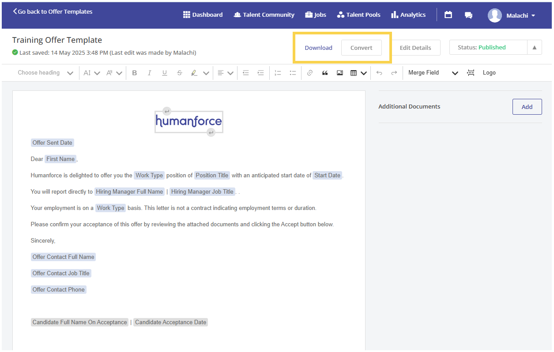This screenshot has width=554, height=352.
Task: Open the Choose heading dropdown
Action: pyautogui.click(x=45, y=73)
